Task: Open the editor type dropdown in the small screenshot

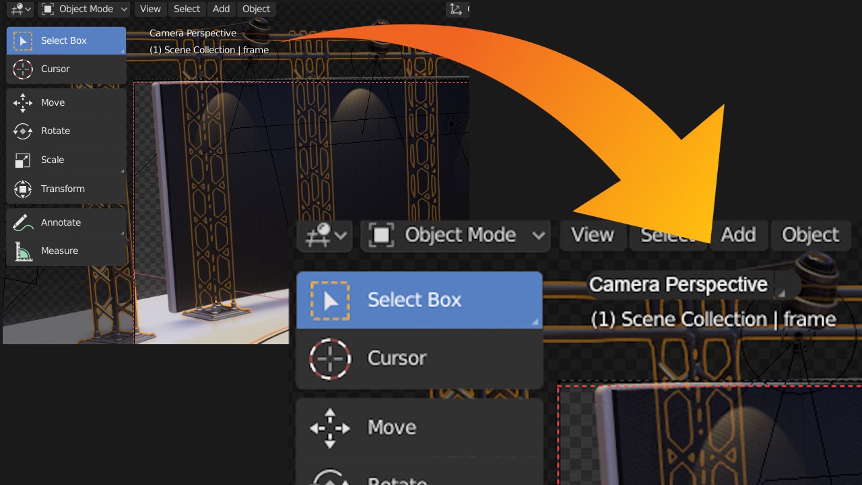Action: tap(20, 9)
